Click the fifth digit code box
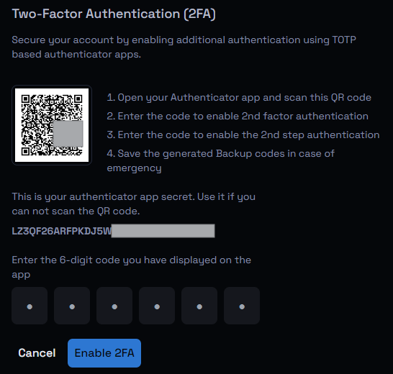The height and width of the screenshot is (374, 393). point(199,306)
